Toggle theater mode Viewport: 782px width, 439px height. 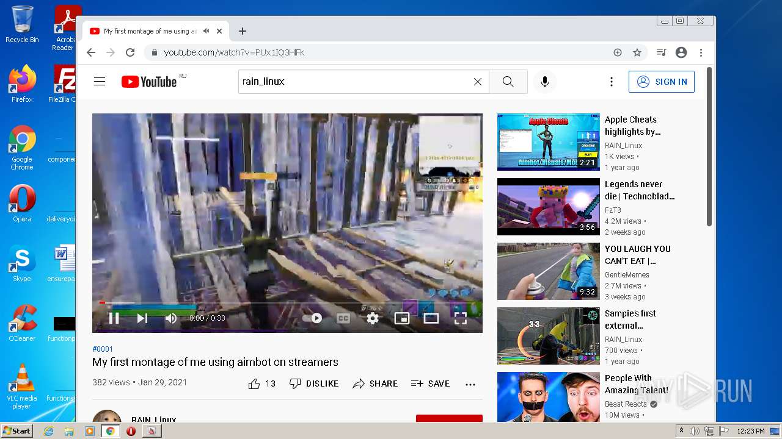pyautogui.click(x=431, y=318)
